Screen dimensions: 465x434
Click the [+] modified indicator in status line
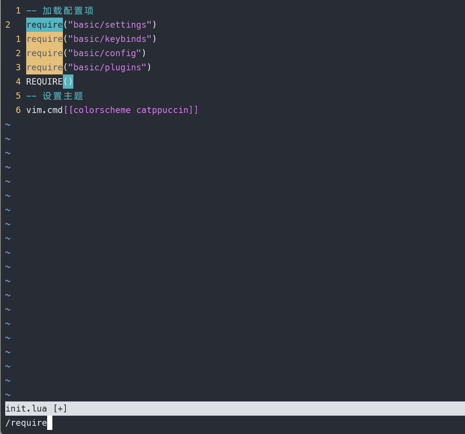point(60,409)
